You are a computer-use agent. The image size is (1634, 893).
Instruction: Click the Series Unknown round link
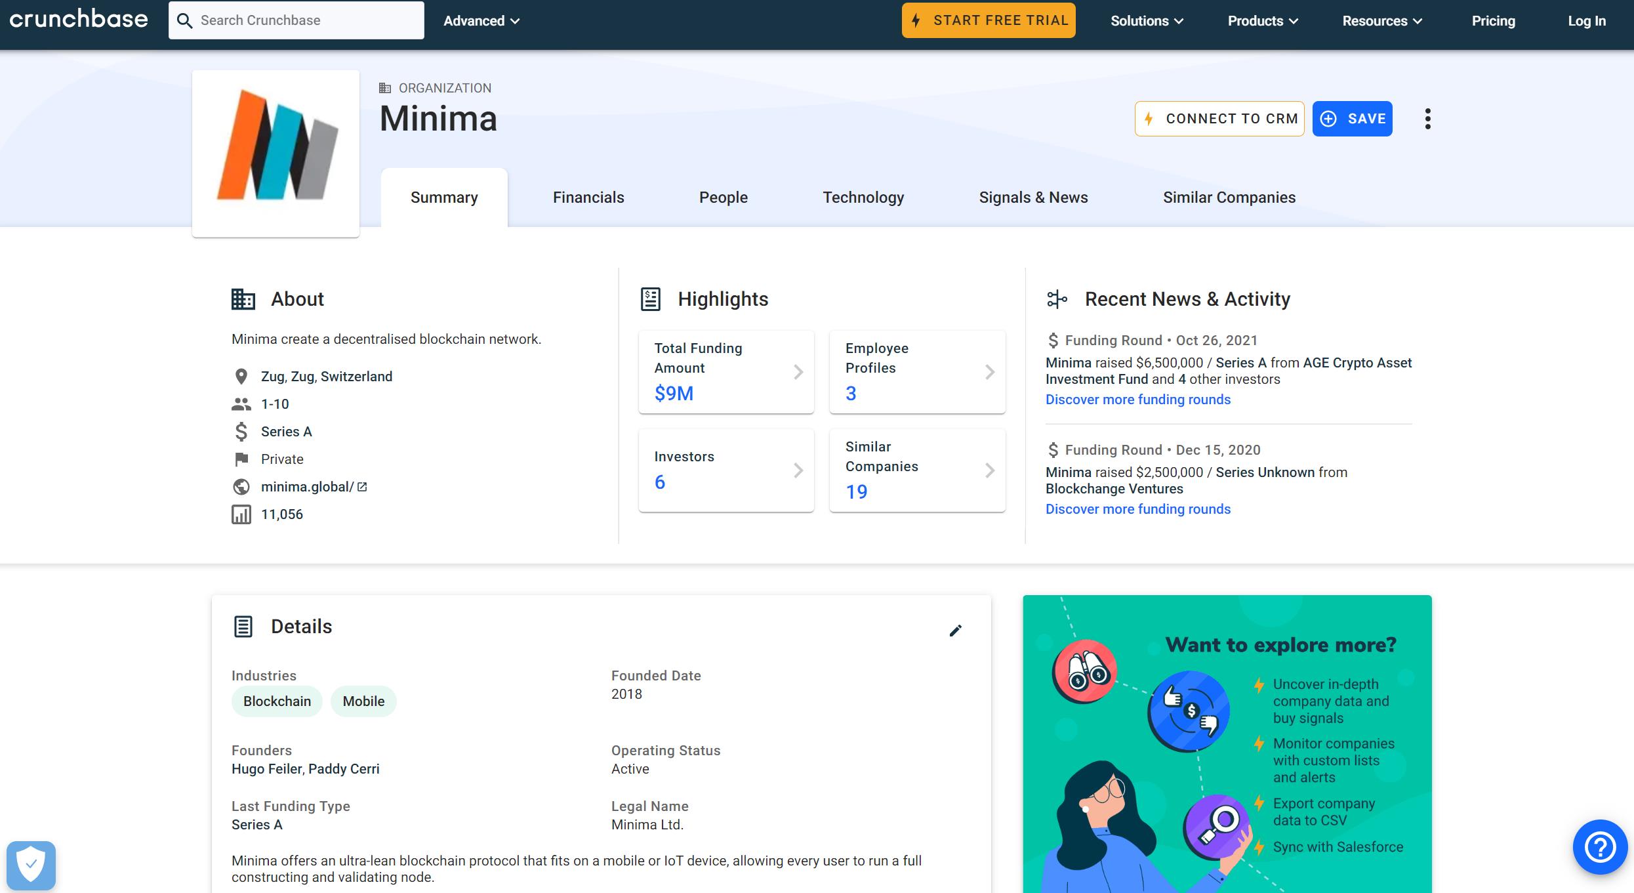[1265, 472]
